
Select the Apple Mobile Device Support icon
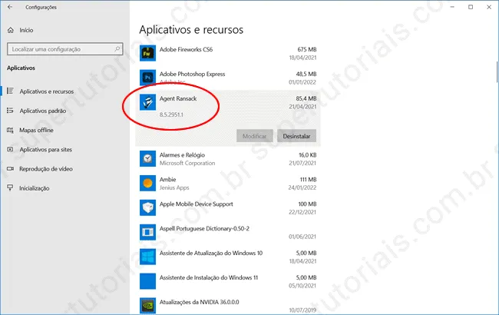point(147,207)
